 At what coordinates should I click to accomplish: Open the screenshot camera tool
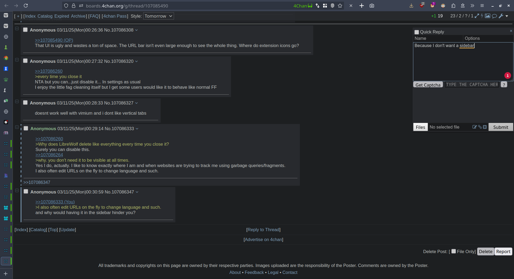pyautogui.click(x=372, y=6)
